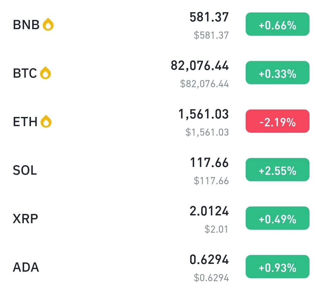Select the 2.0124 XRP price
Viewport: 322px width, 291px height.
[209, 211]
